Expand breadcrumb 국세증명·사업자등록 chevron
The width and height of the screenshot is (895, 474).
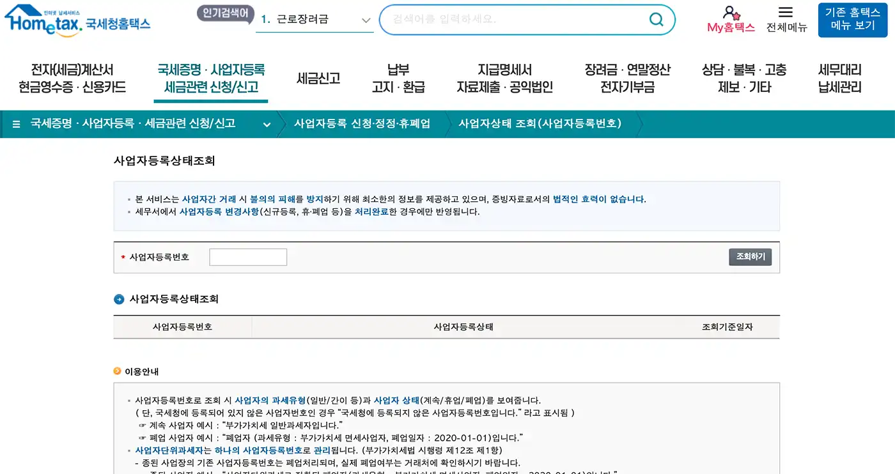(x=267, y=124)
